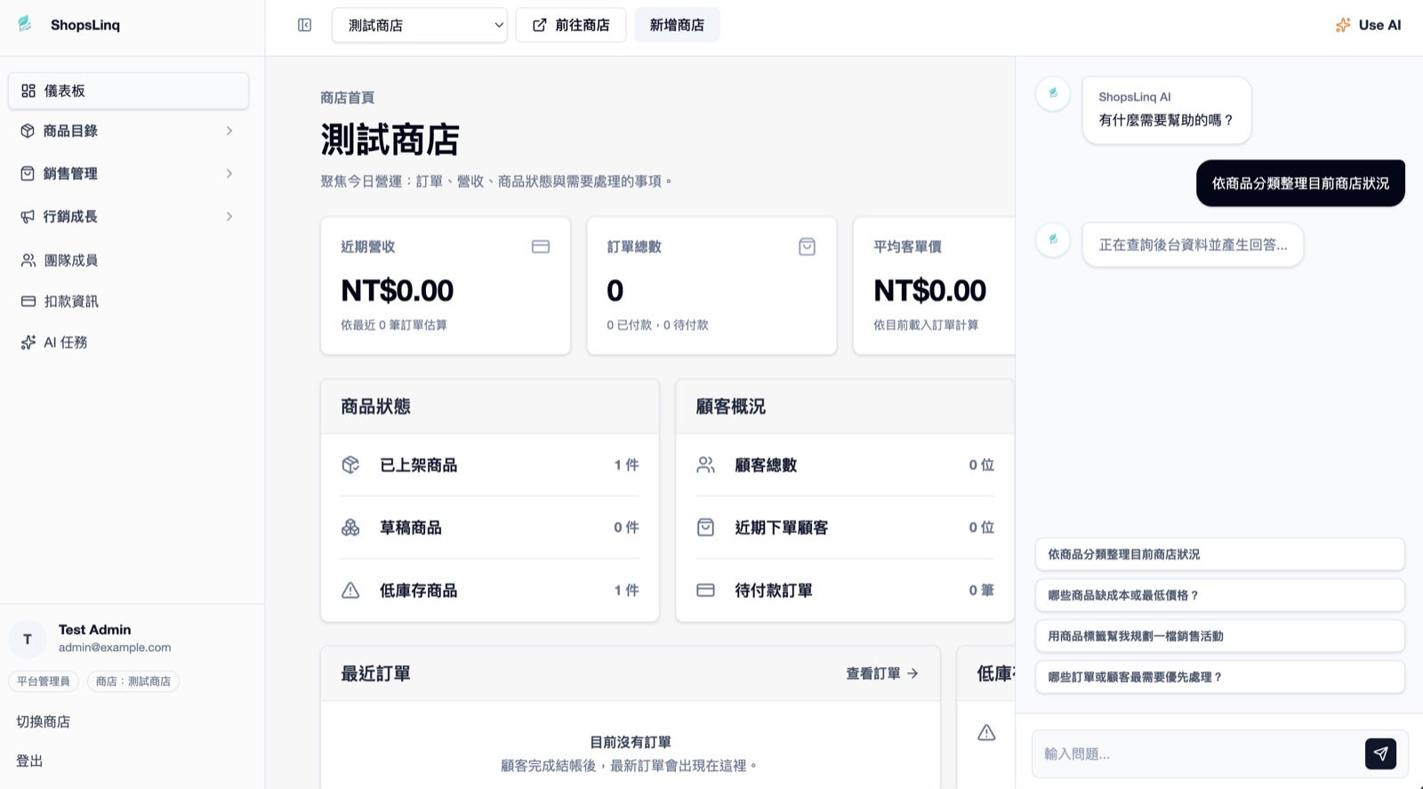Screen dimensions: 1423x789
Task: Click the AI avatar beside loading message
Action: pyautogui.click(x=1053, y=239)
